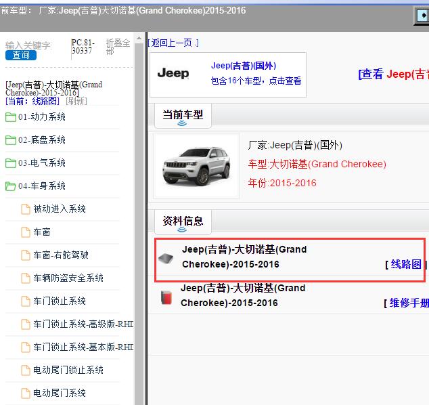Click the 车型:大切诺基(Grand Cherokee) text
This screenshot has width=429, height=405.
pos(317,164)
